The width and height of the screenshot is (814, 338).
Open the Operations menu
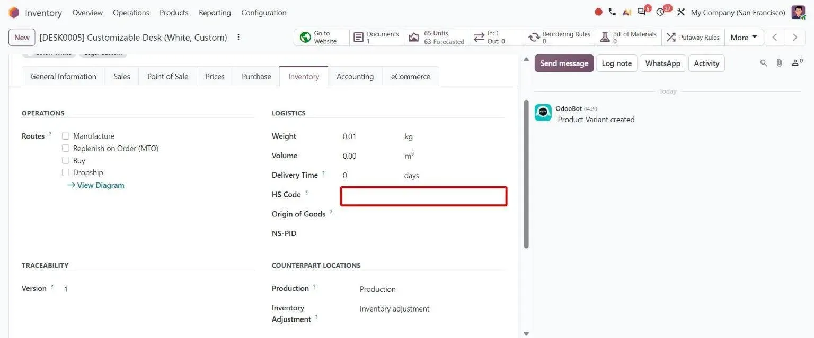131,12
